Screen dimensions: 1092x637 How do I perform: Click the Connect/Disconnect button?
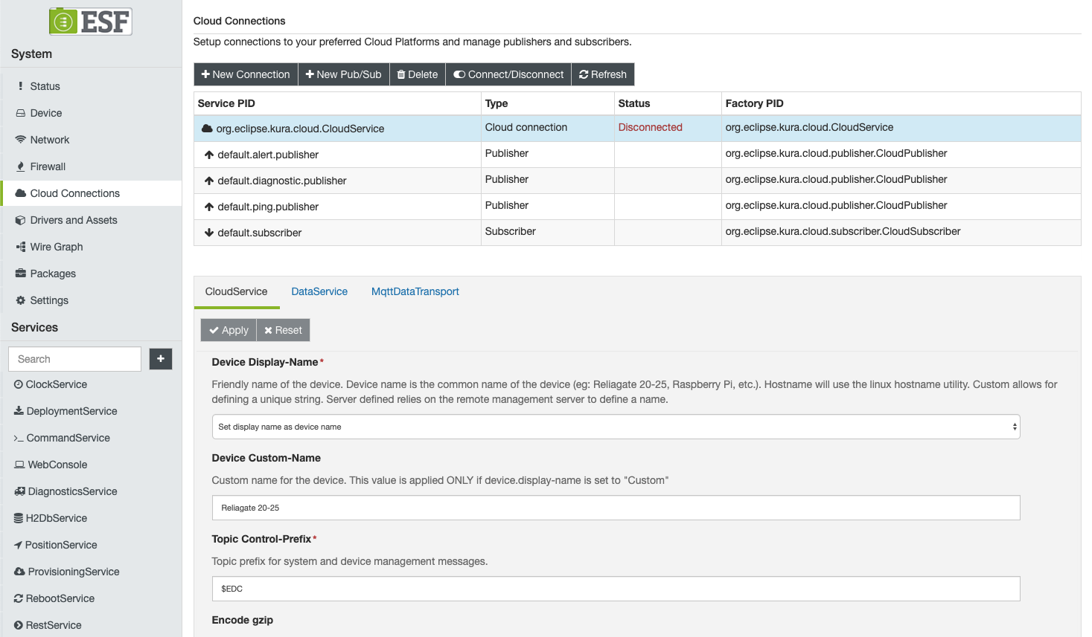[x=508, y=74]
